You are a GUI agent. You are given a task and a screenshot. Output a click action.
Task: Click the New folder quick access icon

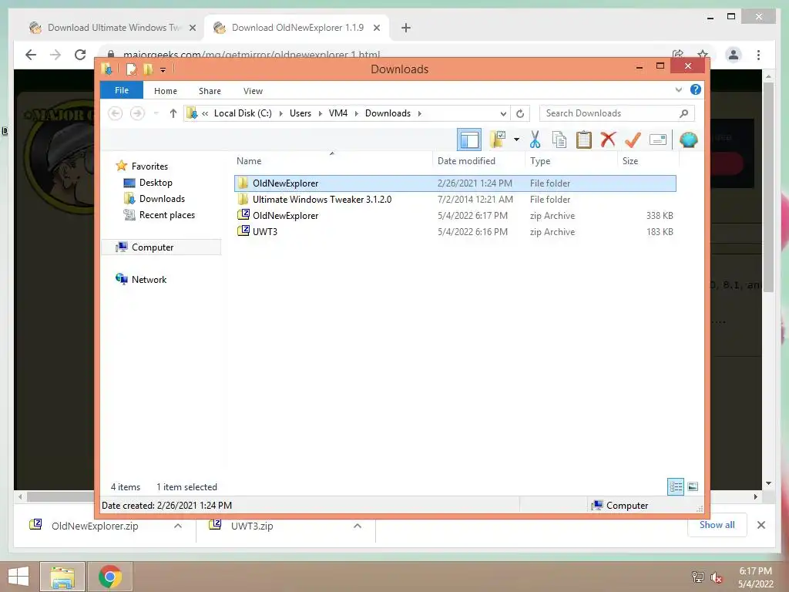click(x=148, y=69)
